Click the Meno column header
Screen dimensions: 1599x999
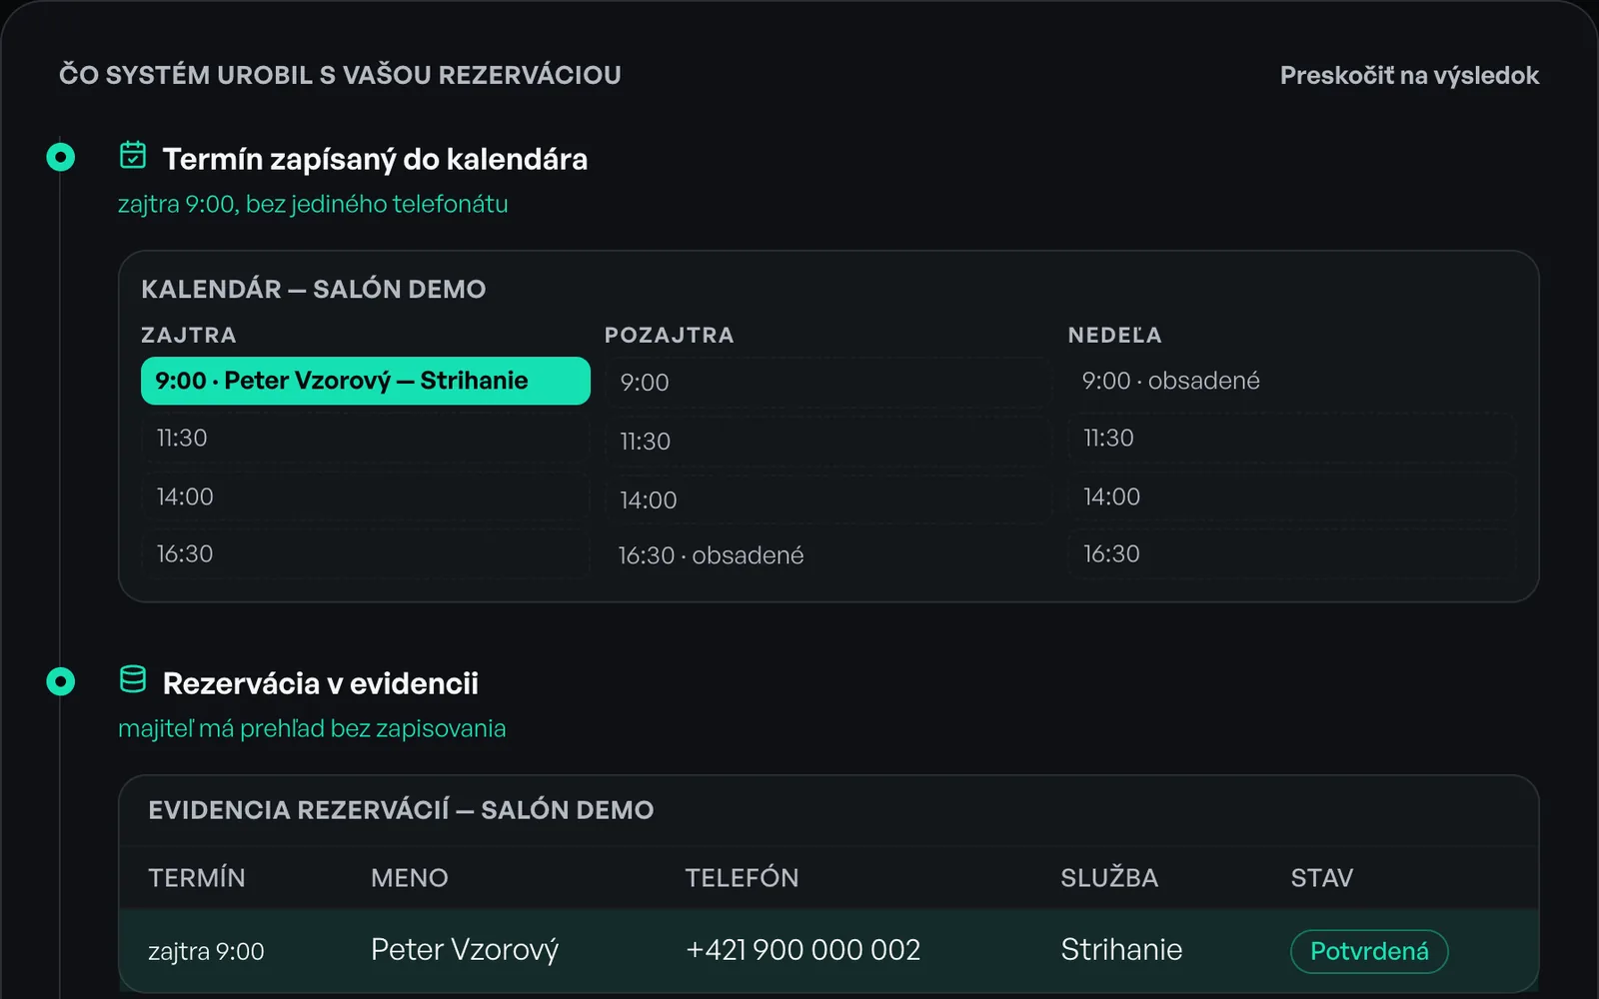pyautogui.click(x=410, y=878)
